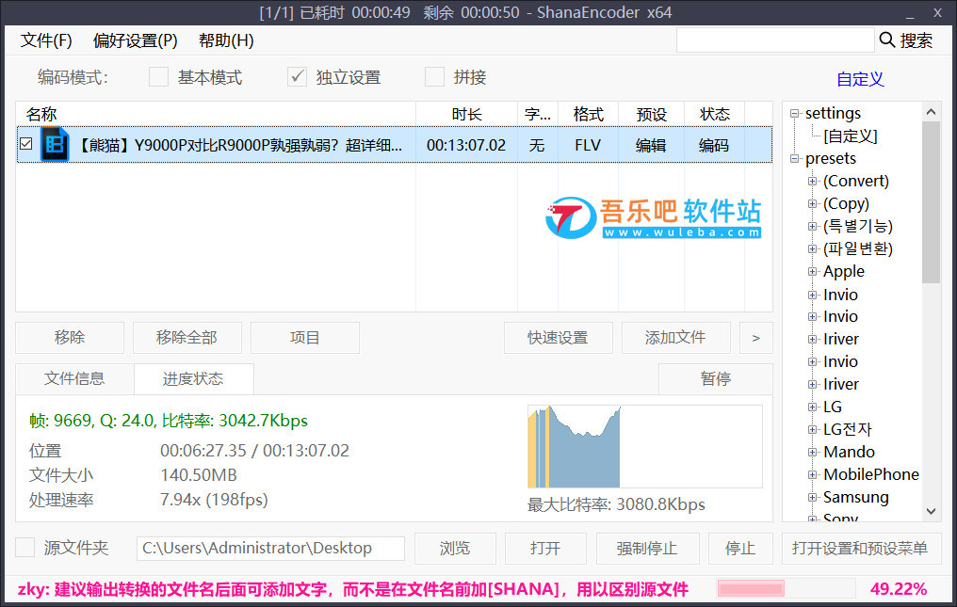
Task: Click the 时长 column header
Action: (x=467, y=114)
